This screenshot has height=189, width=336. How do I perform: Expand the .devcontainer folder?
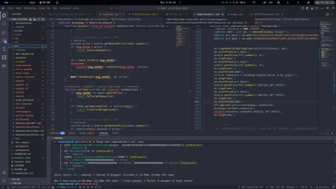click(x=28, y=23)
